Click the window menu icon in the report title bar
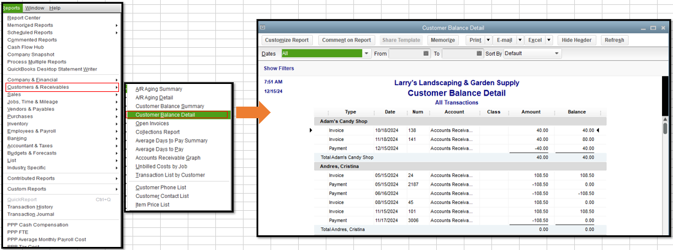This screenshot has height=250, width=673. tap(263, 28)
